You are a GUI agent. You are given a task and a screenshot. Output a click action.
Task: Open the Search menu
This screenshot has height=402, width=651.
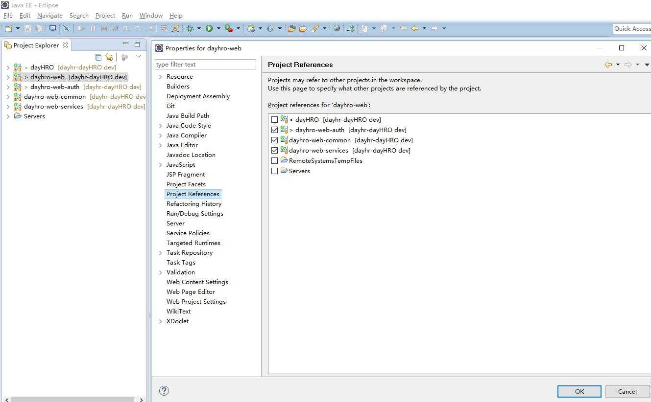[79, 16]
